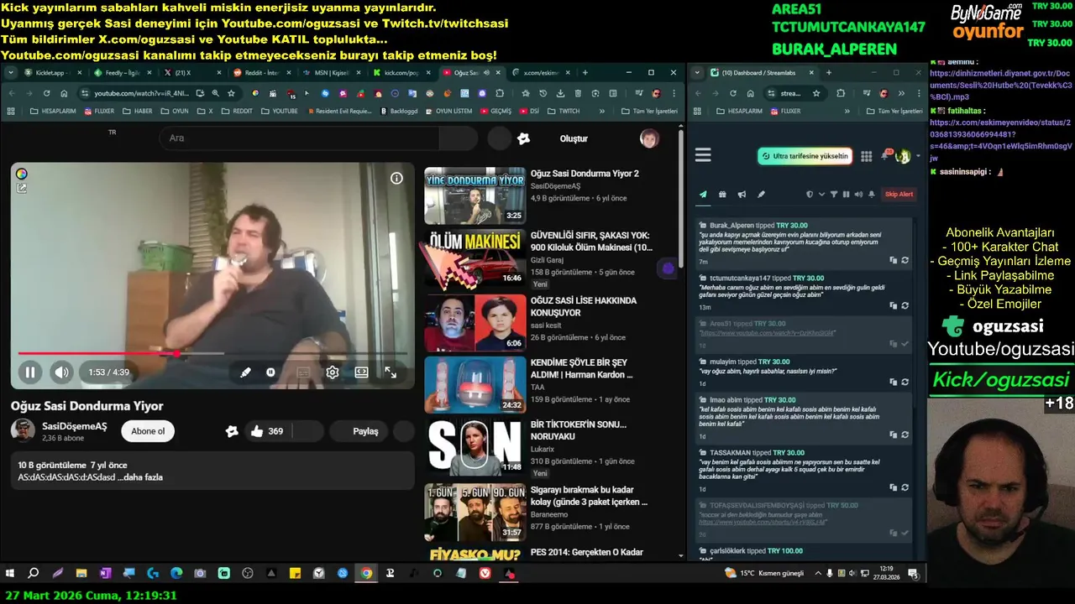The height and width of the screenshot is (604, 1075).
Task: Open a new tab in YouTube window
Action: pyautogui.click(x=585, y=73)
